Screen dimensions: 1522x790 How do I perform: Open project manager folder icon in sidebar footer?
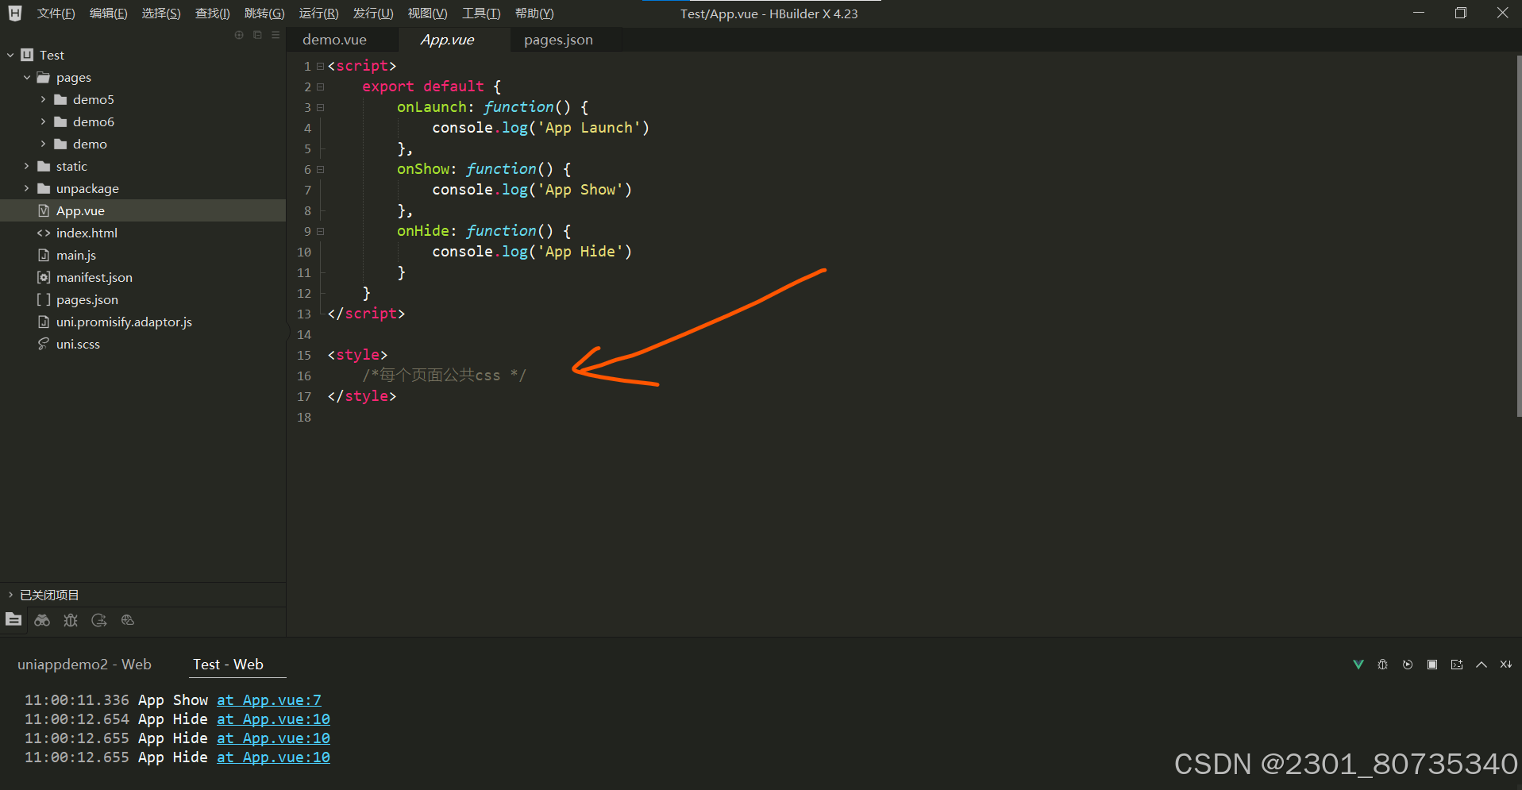click(x=13, y=619)
